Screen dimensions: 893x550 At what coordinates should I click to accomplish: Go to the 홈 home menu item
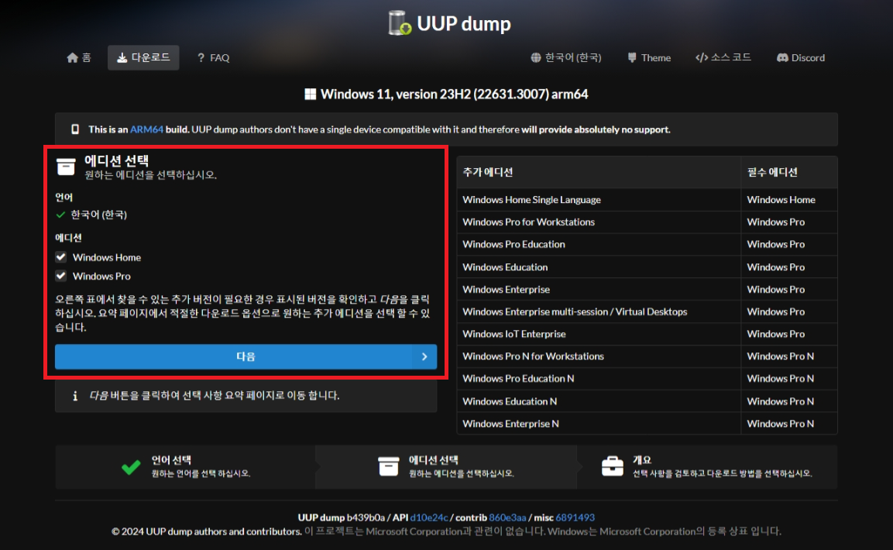pos(78,57)
